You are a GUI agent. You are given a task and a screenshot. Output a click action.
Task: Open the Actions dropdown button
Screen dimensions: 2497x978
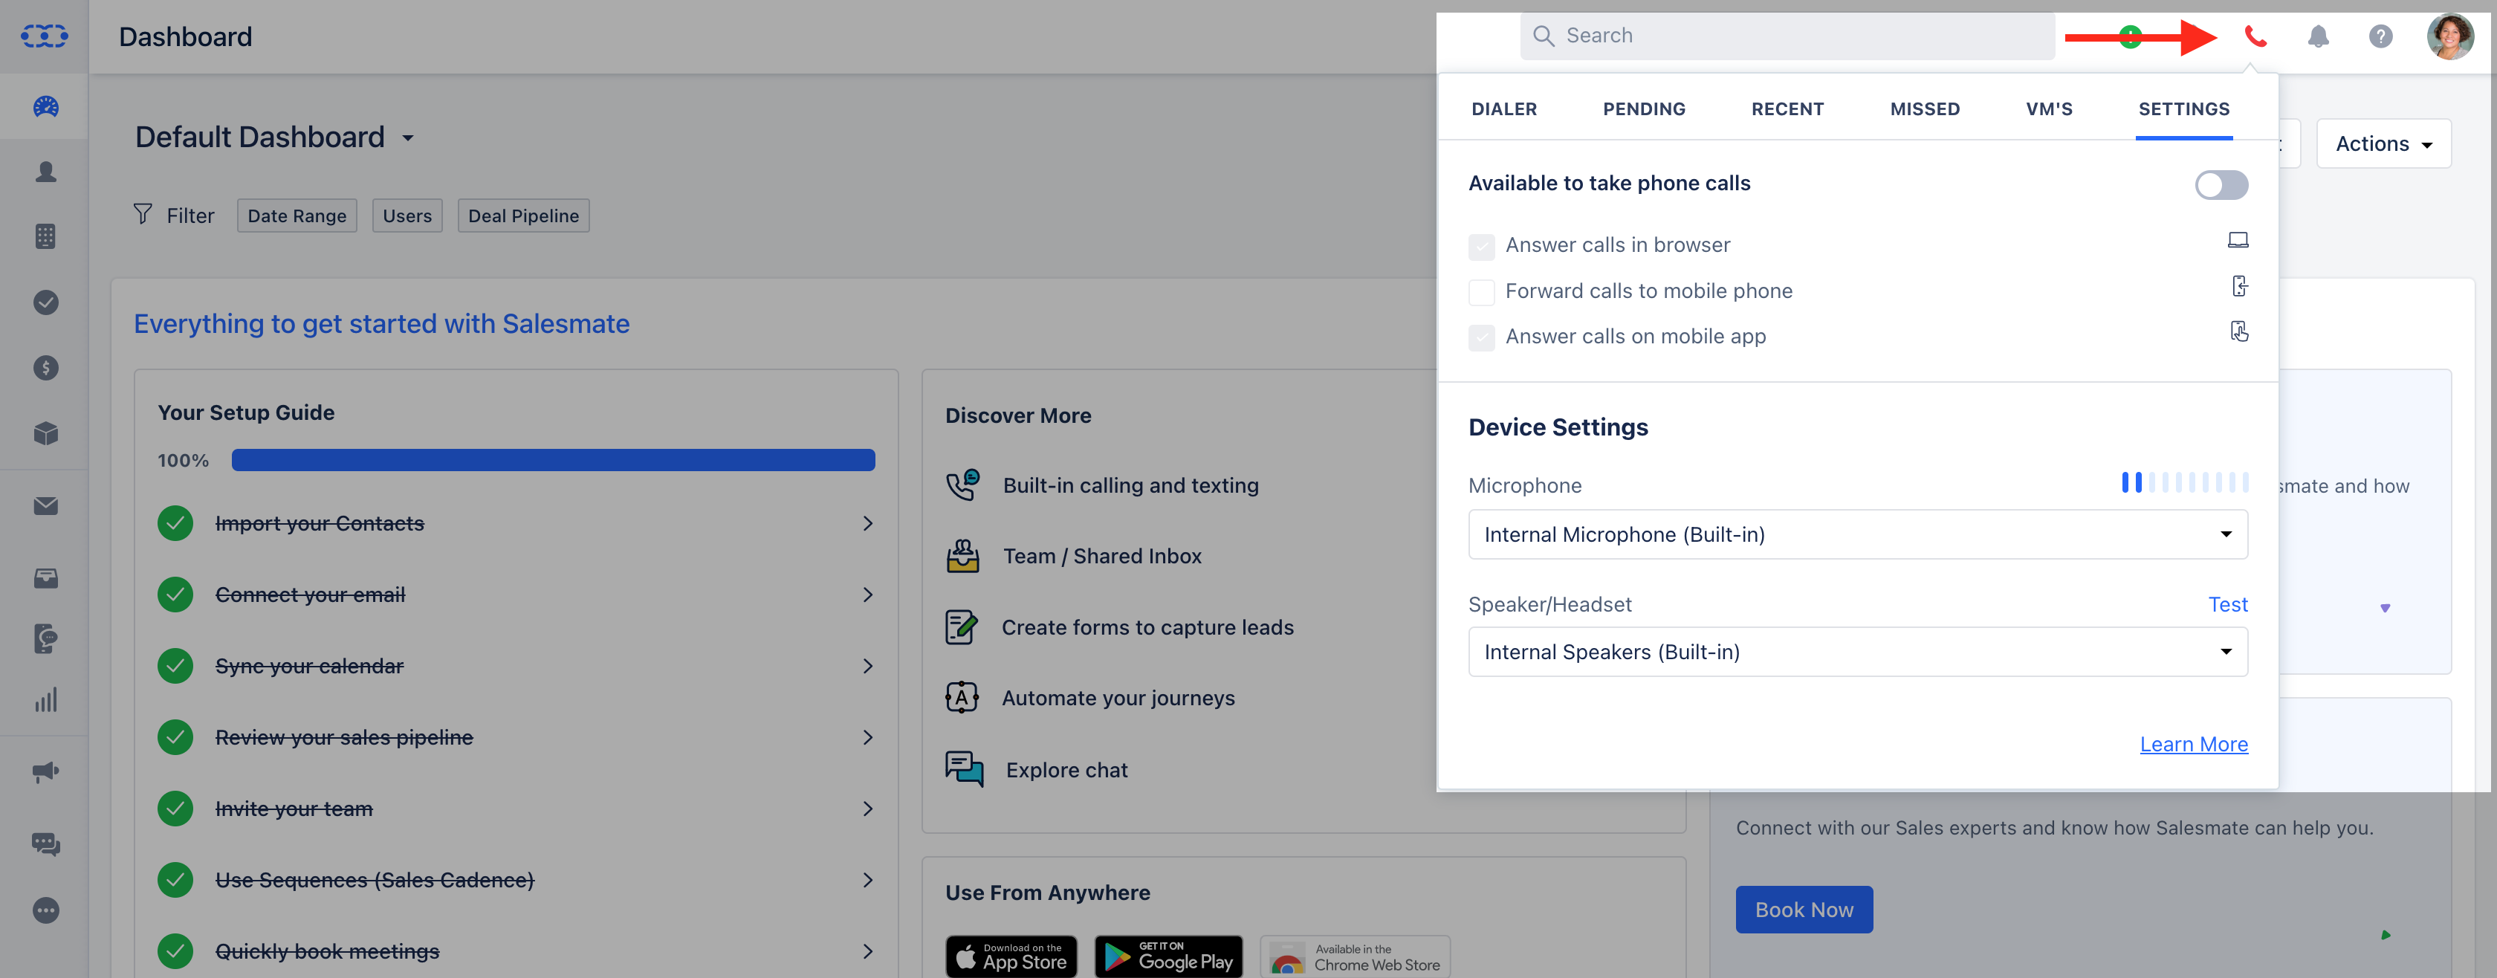click(2383, 143)
